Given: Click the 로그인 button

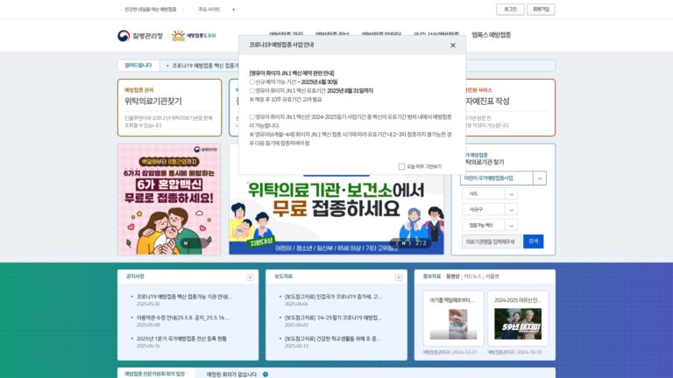Looking at the screenshot, I should [x=510, y=10].
